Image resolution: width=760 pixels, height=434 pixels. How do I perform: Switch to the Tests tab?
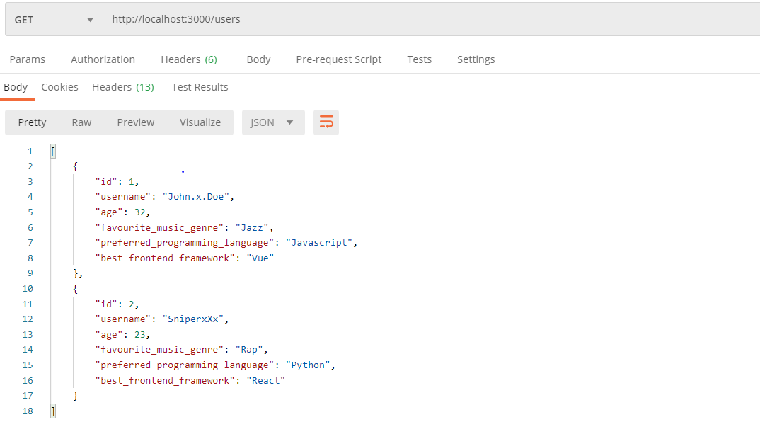419,59
